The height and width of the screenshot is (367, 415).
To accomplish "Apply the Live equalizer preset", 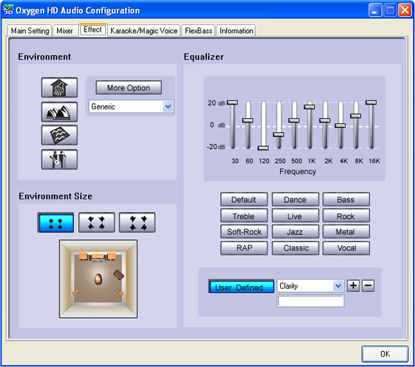I will (x=295, y=216).
